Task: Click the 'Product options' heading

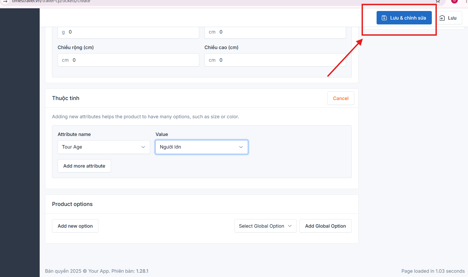Action: tap(72, 204)
